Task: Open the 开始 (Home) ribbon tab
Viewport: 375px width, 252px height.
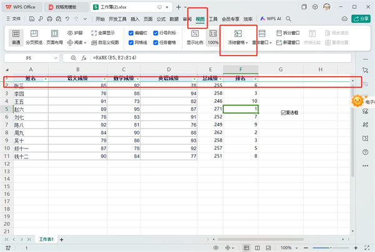Action: click(x=100, y=19)
